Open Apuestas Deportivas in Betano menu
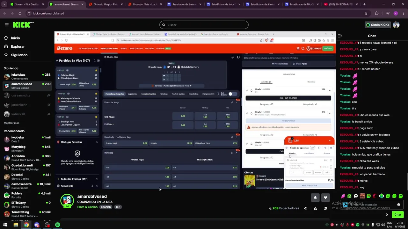The image size is (408, 229). tap(88, 48)
